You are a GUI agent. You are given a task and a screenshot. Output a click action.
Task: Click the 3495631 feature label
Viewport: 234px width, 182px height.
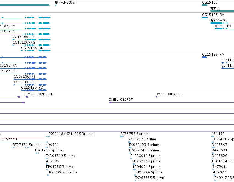point(219,150)
